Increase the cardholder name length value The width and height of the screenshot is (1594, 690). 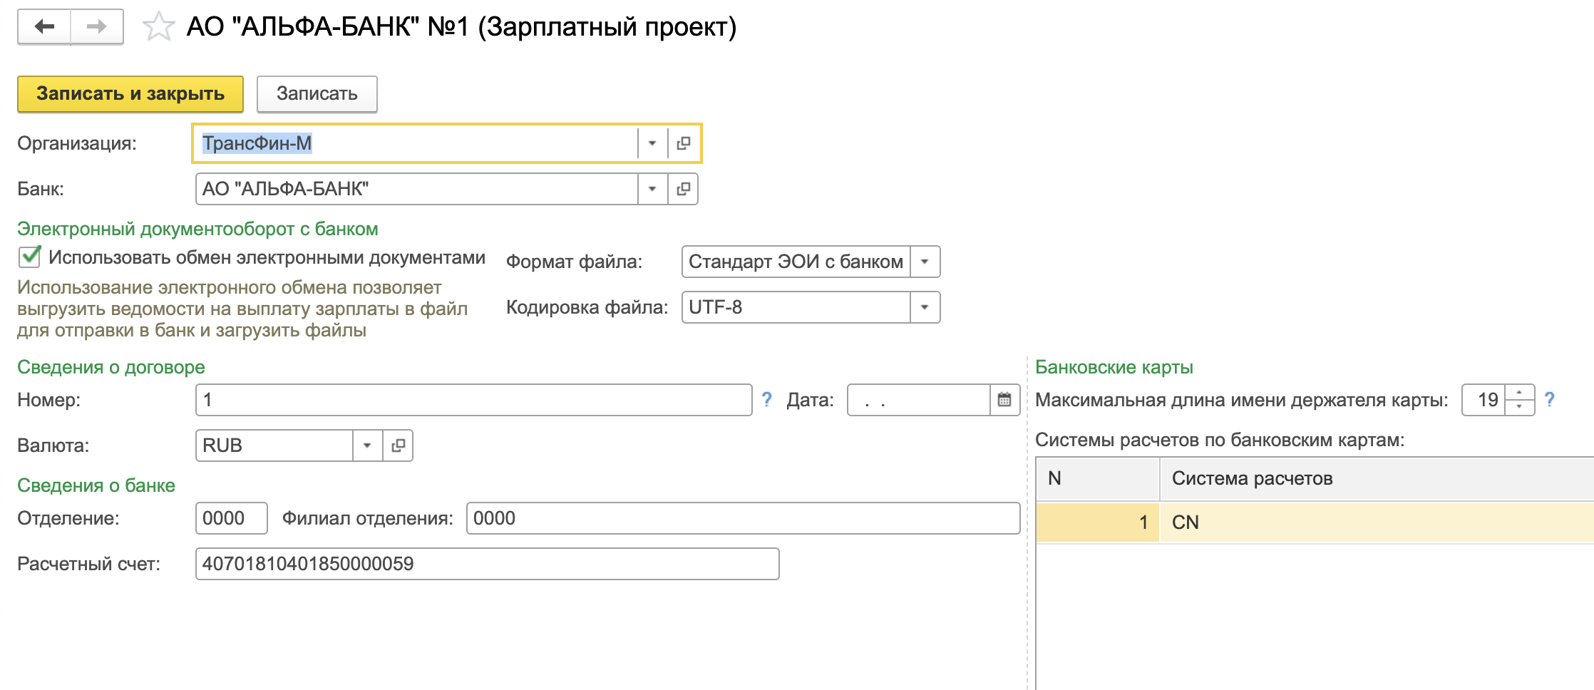pos(1520,392)
